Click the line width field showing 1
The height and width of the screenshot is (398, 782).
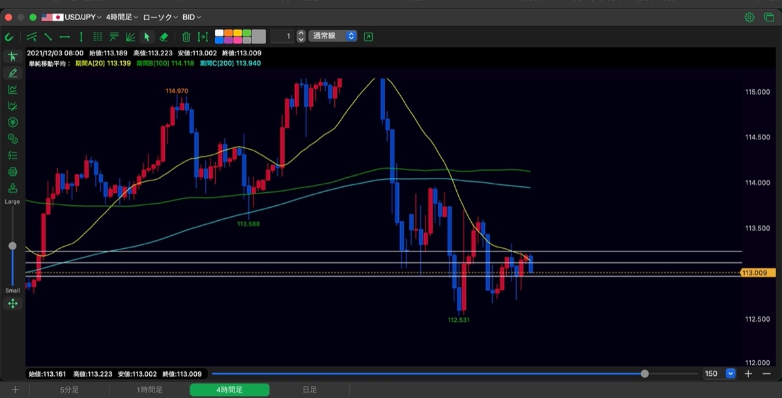point(283,36)
